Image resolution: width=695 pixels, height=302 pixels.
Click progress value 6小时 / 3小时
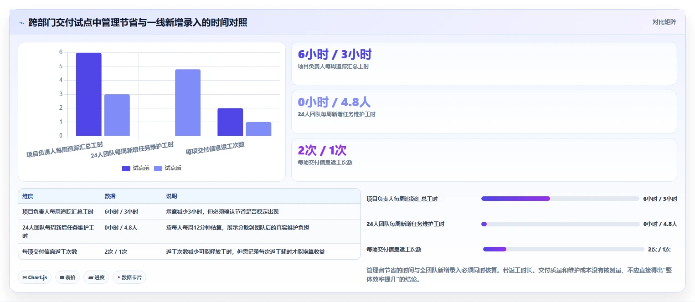pos(660,199)
